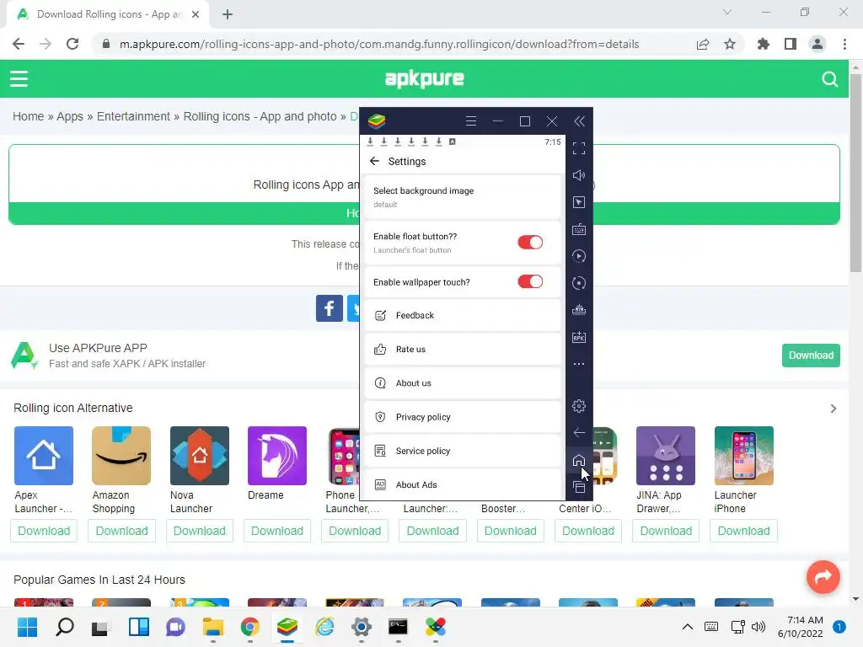Go back from Settings screen arrow

[374, 161]
